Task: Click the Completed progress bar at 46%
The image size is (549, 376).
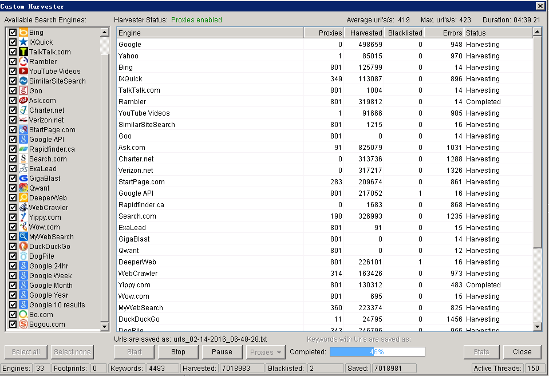Action: pos(377,352)
